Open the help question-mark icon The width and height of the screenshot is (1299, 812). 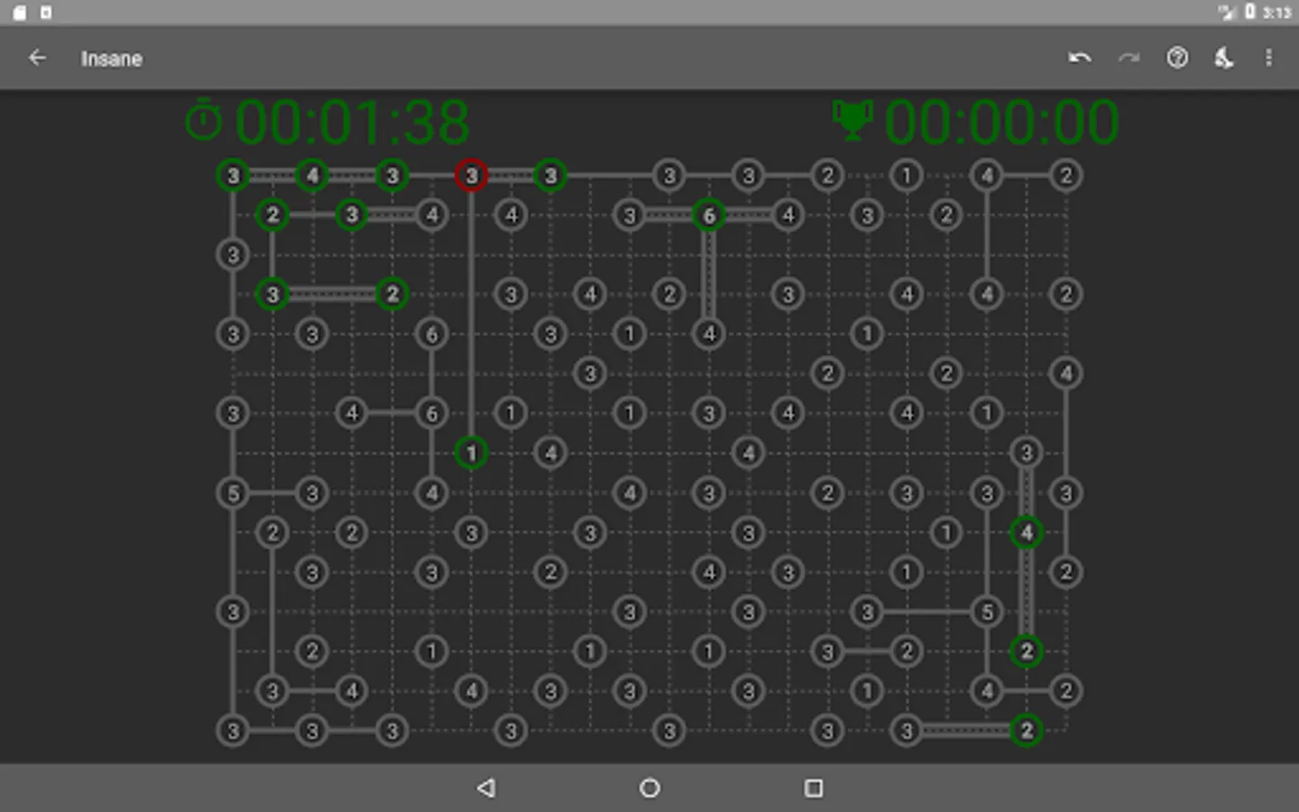point(1177,58)
